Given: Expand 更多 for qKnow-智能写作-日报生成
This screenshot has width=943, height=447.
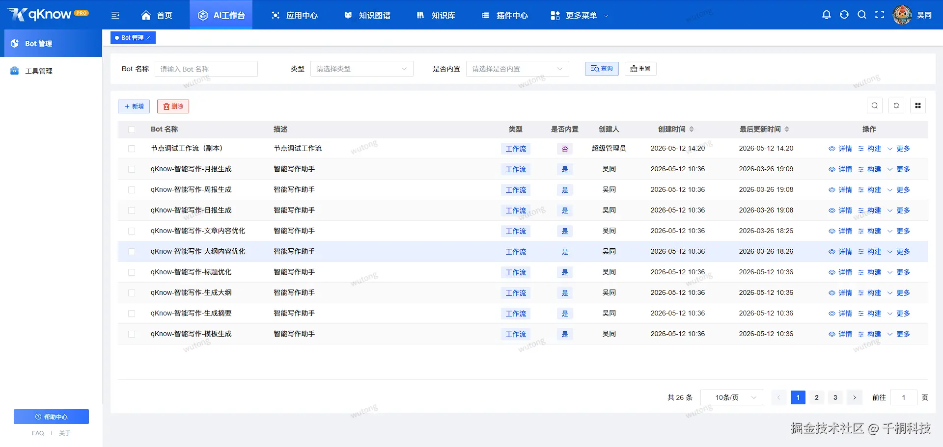Looking at the screenshot, I should point(899,210).
